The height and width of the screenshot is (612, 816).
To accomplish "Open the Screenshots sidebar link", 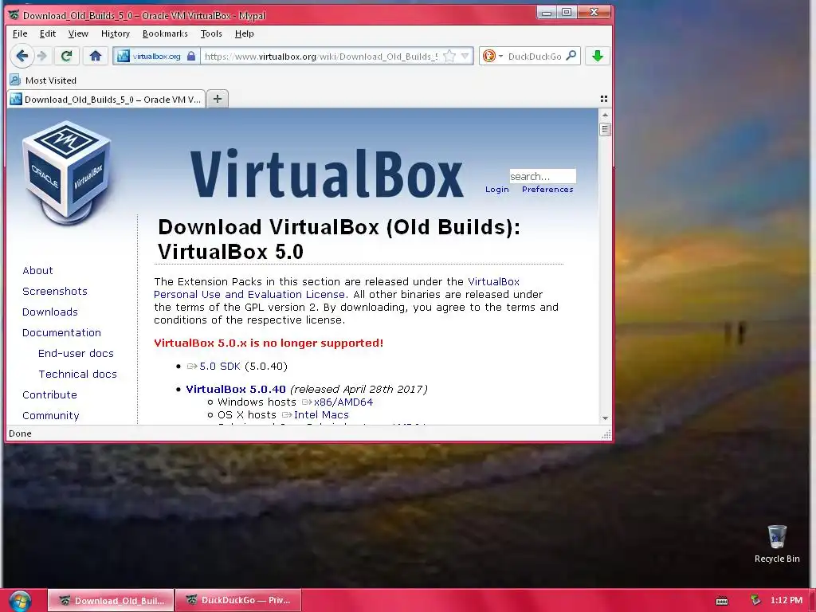I will pyautogui.click(x=55, y=292).
